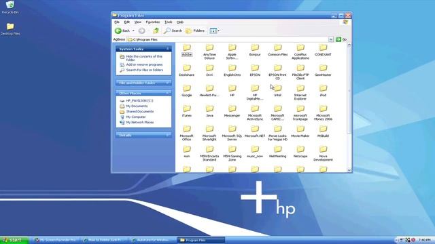Select the Netscape folder

click(x=300, y=152)
